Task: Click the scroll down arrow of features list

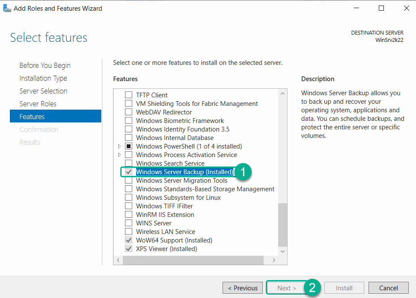Action: [282, 251]
